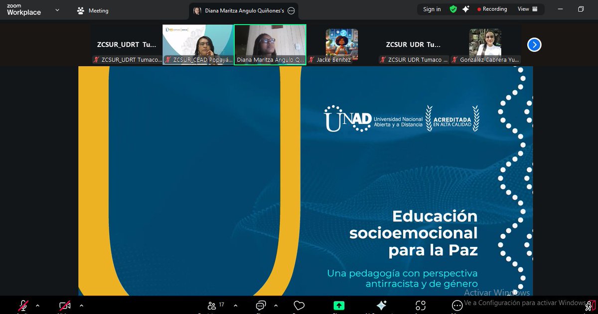The height and width of the screenshot is (314, 598).
Task: Click the Recording indicator
Action: click(492, 9)
